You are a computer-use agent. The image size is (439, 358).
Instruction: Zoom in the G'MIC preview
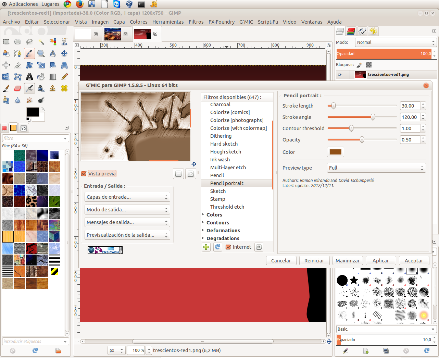(191, 174)
